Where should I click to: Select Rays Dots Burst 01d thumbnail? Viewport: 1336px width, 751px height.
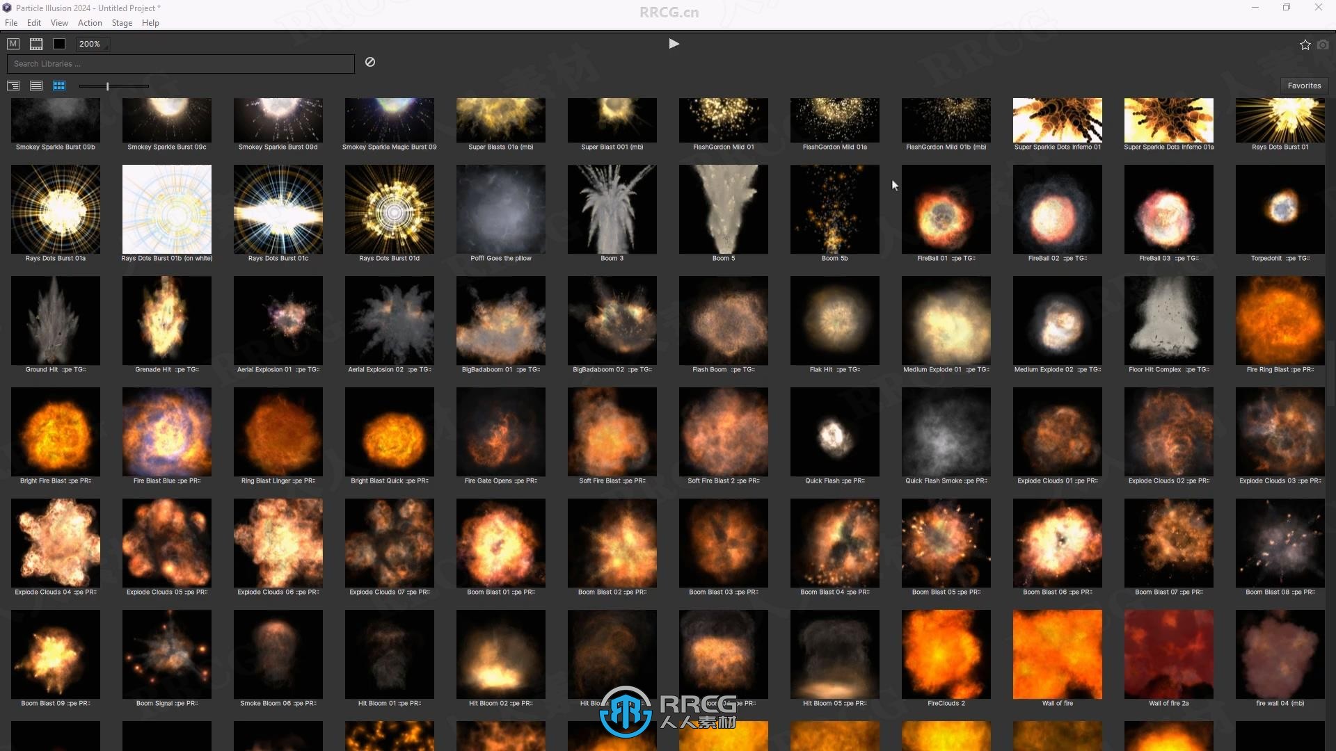390,209
